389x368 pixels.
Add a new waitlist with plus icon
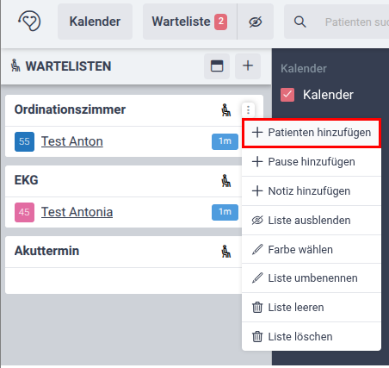click(248, 66)
